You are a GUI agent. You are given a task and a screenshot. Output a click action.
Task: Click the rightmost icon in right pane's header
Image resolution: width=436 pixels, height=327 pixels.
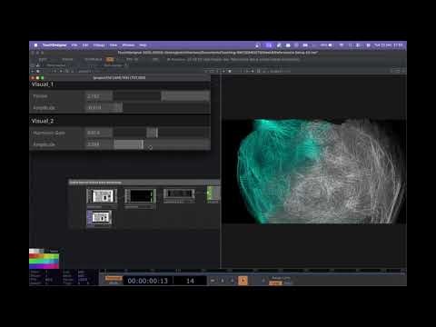pos(403,71)
